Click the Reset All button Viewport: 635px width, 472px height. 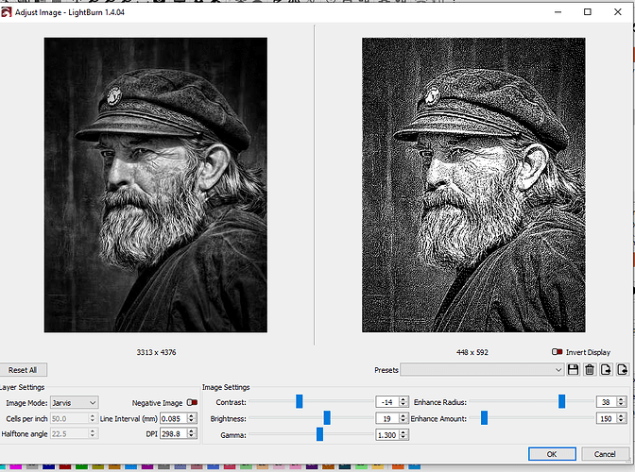click(x=23, y=370)
